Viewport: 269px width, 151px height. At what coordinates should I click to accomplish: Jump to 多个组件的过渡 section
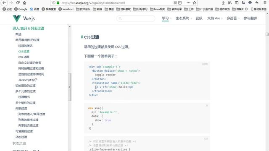pos(25,103)
